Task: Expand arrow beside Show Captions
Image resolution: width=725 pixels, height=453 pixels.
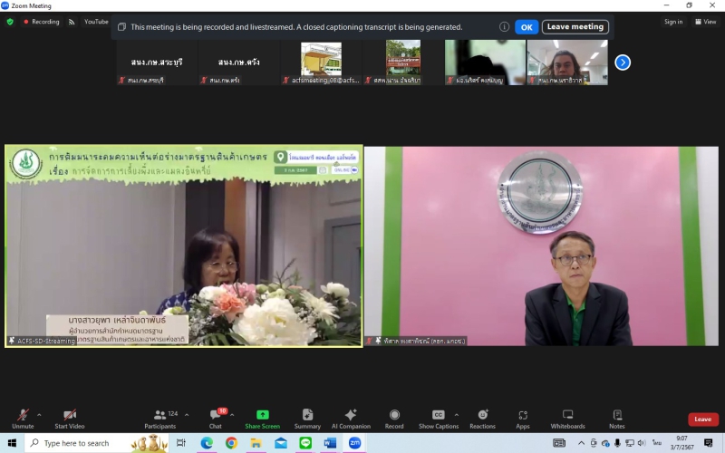Action: click(457, 415)
